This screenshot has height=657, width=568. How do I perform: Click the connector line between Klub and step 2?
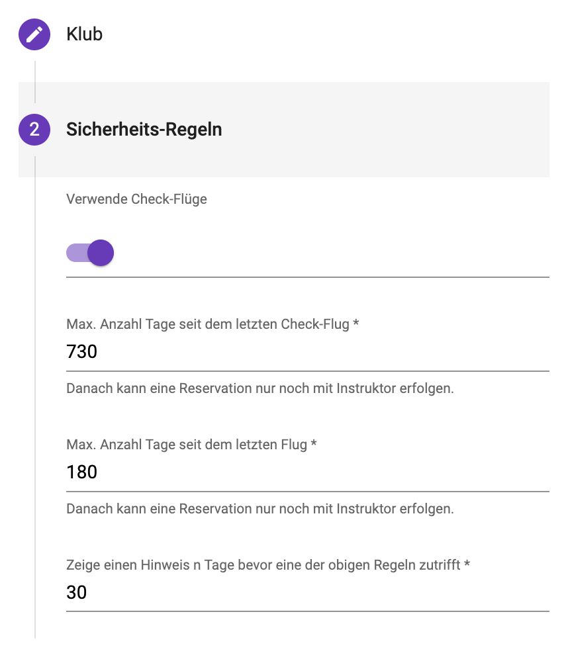pos(35,82)
